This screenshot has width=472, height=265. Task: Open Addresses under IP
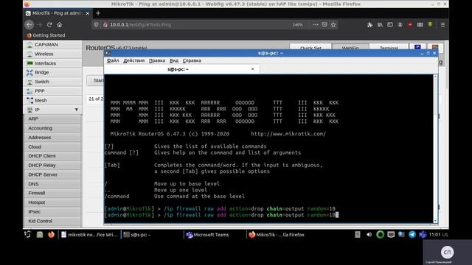click(52, 138)
